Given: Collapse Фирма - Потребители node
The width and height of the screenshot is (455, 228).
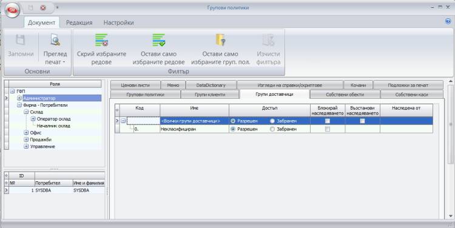Looking at the screenshot, I should [x=19, y=105].
